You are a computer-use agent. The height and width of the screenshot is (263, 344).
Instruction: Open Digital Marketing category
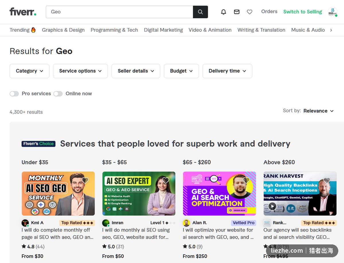point(163,30)
